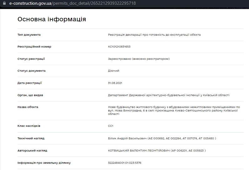Click 'Білик Андрій Васильович' entry
Screen dimensions: 249x170
[x=162, y=138]
